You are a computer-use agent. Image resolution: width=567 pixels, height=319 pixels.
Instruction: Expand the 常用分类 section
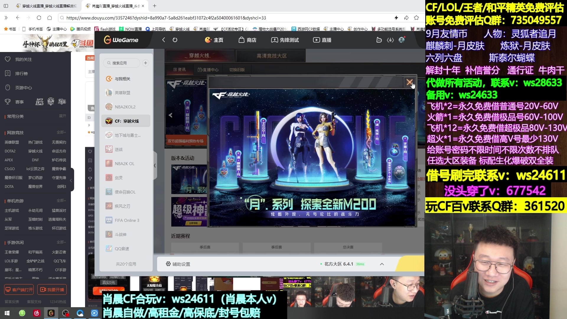coord(62,116)
